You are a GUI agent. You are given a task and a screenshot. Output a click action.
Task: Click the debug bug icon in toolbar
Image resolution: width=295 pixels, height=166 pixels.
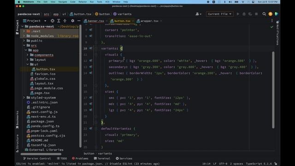[244, 14]
